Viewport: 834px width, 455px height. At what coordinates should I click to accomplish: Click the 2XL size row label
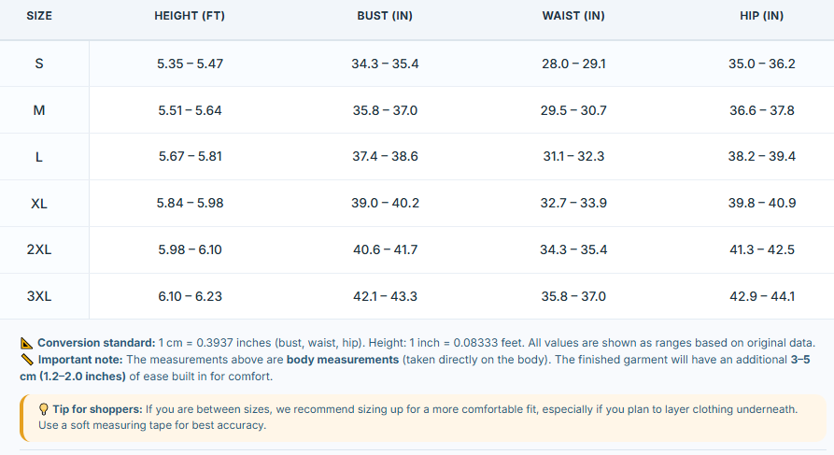point(39,250)
